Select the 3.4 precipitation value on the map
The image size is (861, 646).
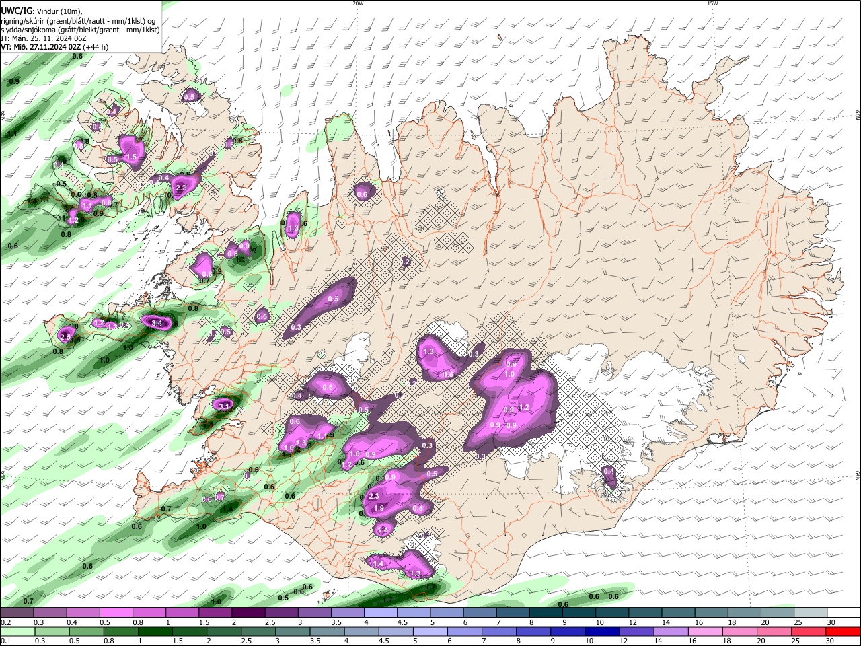(x=157, y=324)
